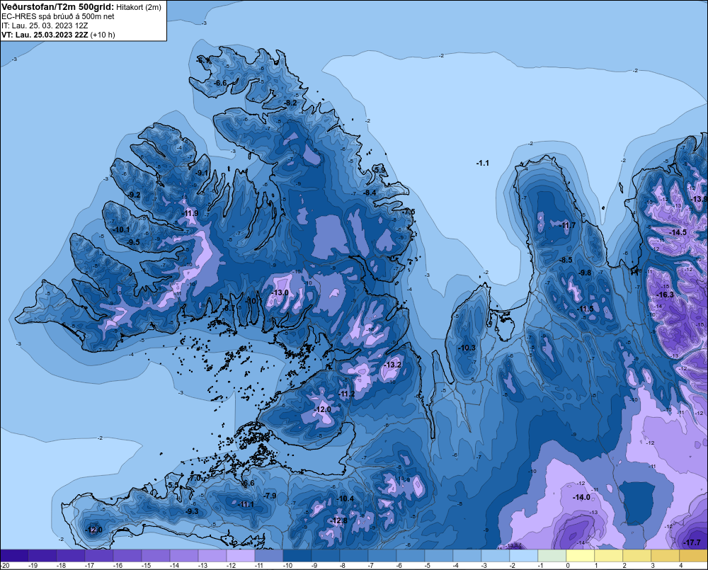The height and width of the screenshot is (570, 708).
Task: Click the -8.5 temperature label
Action: click(566, 260)
